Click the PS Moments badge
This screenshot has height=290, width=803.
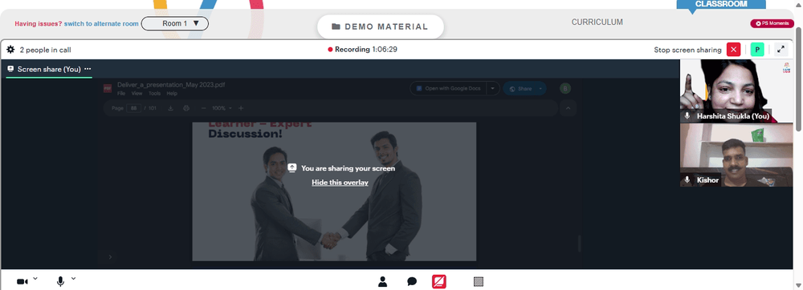point(772,23)
